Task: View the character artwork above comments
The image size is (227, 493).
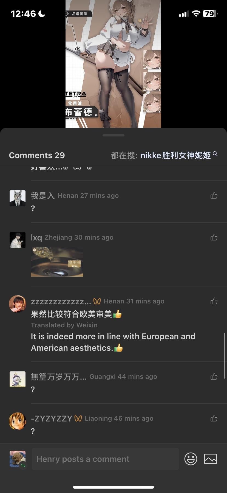Action: tap(113, 64)
